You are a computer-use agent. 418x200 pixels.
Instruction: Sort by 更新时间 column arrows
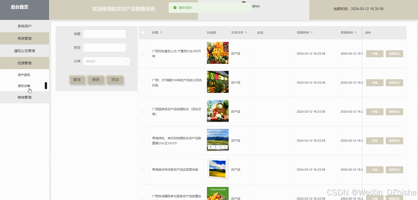click(355, 33)
